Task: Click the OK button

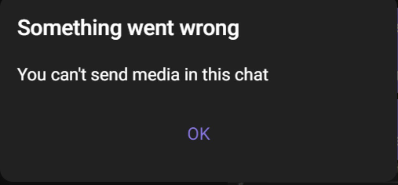Action: (199, 134)
